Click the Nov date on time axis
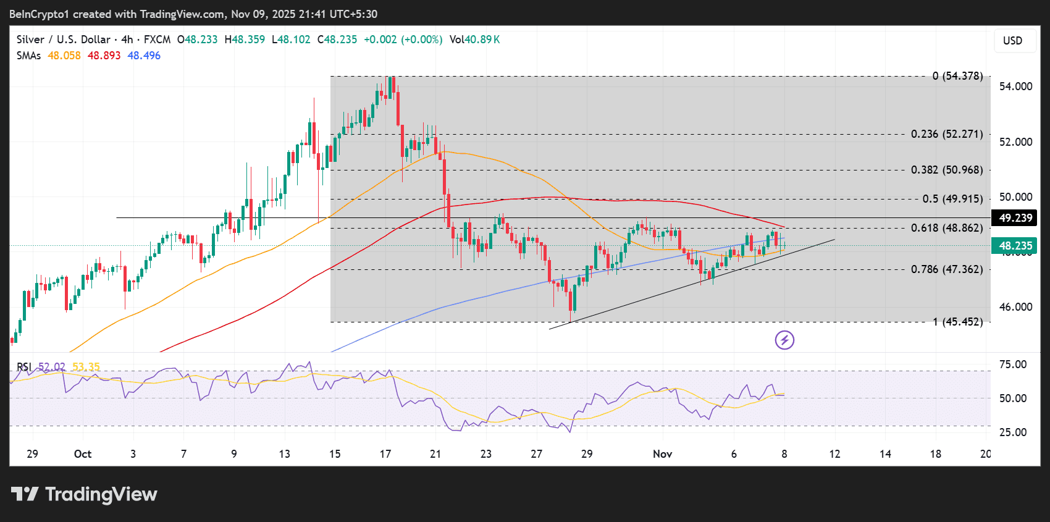 [x=662, y=454]
